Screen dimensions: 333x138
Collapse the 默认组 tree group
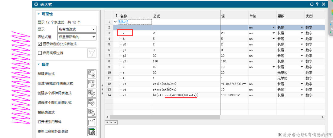point(116,22)
